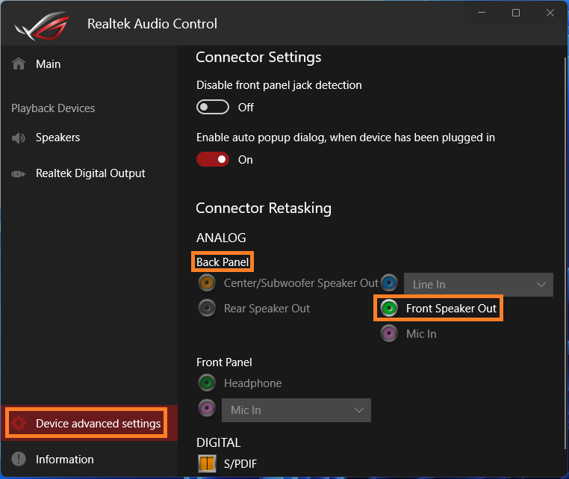Click the pink back panel Mic In jack

[x=389, y=333]
